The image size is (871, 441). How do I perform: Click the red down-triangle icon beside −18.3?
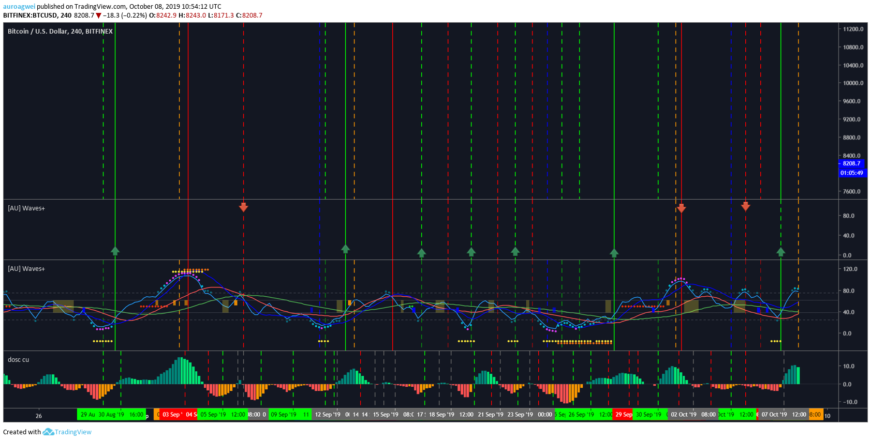tap(98, 16)
